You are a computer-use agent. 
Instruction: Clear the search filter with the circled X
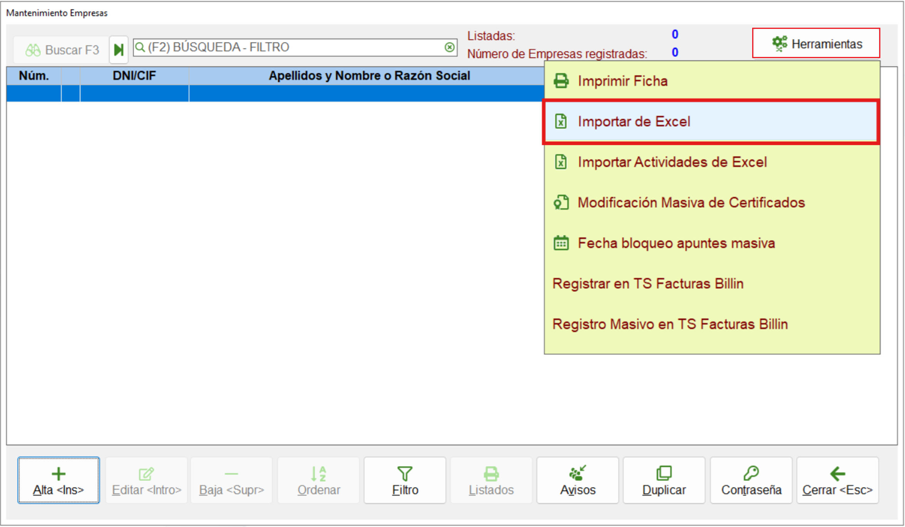[449, 47]
